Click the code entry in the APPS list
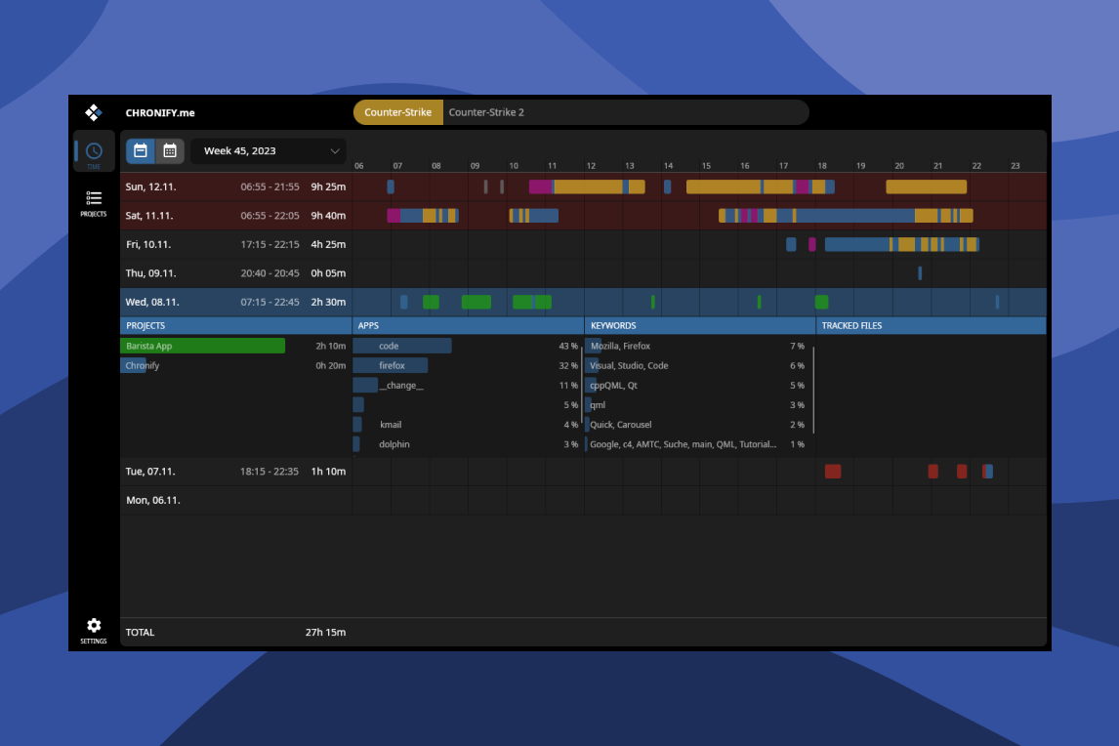Image resolution: width=1119 pixels, height=746 pixels. click(401, 345)
